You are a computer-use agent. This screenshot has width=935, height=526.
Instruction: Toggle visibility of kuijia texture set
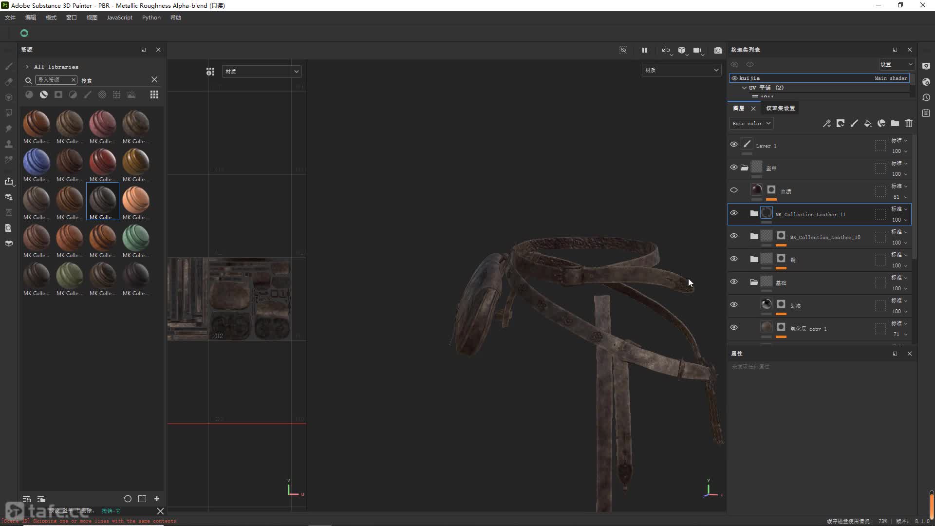point(734,78)
